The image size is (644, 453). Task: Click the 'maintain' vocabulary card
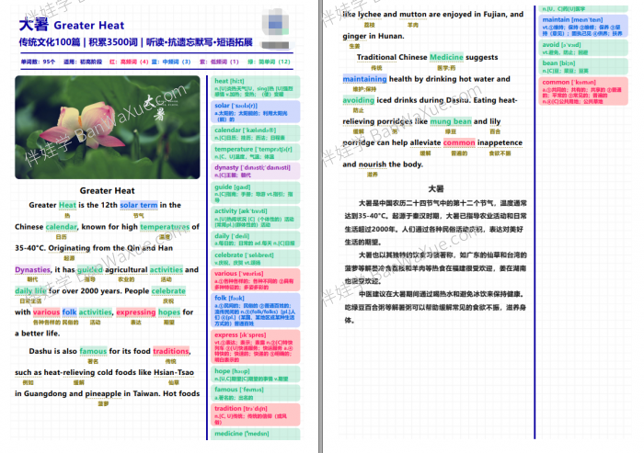pos(583,26)
